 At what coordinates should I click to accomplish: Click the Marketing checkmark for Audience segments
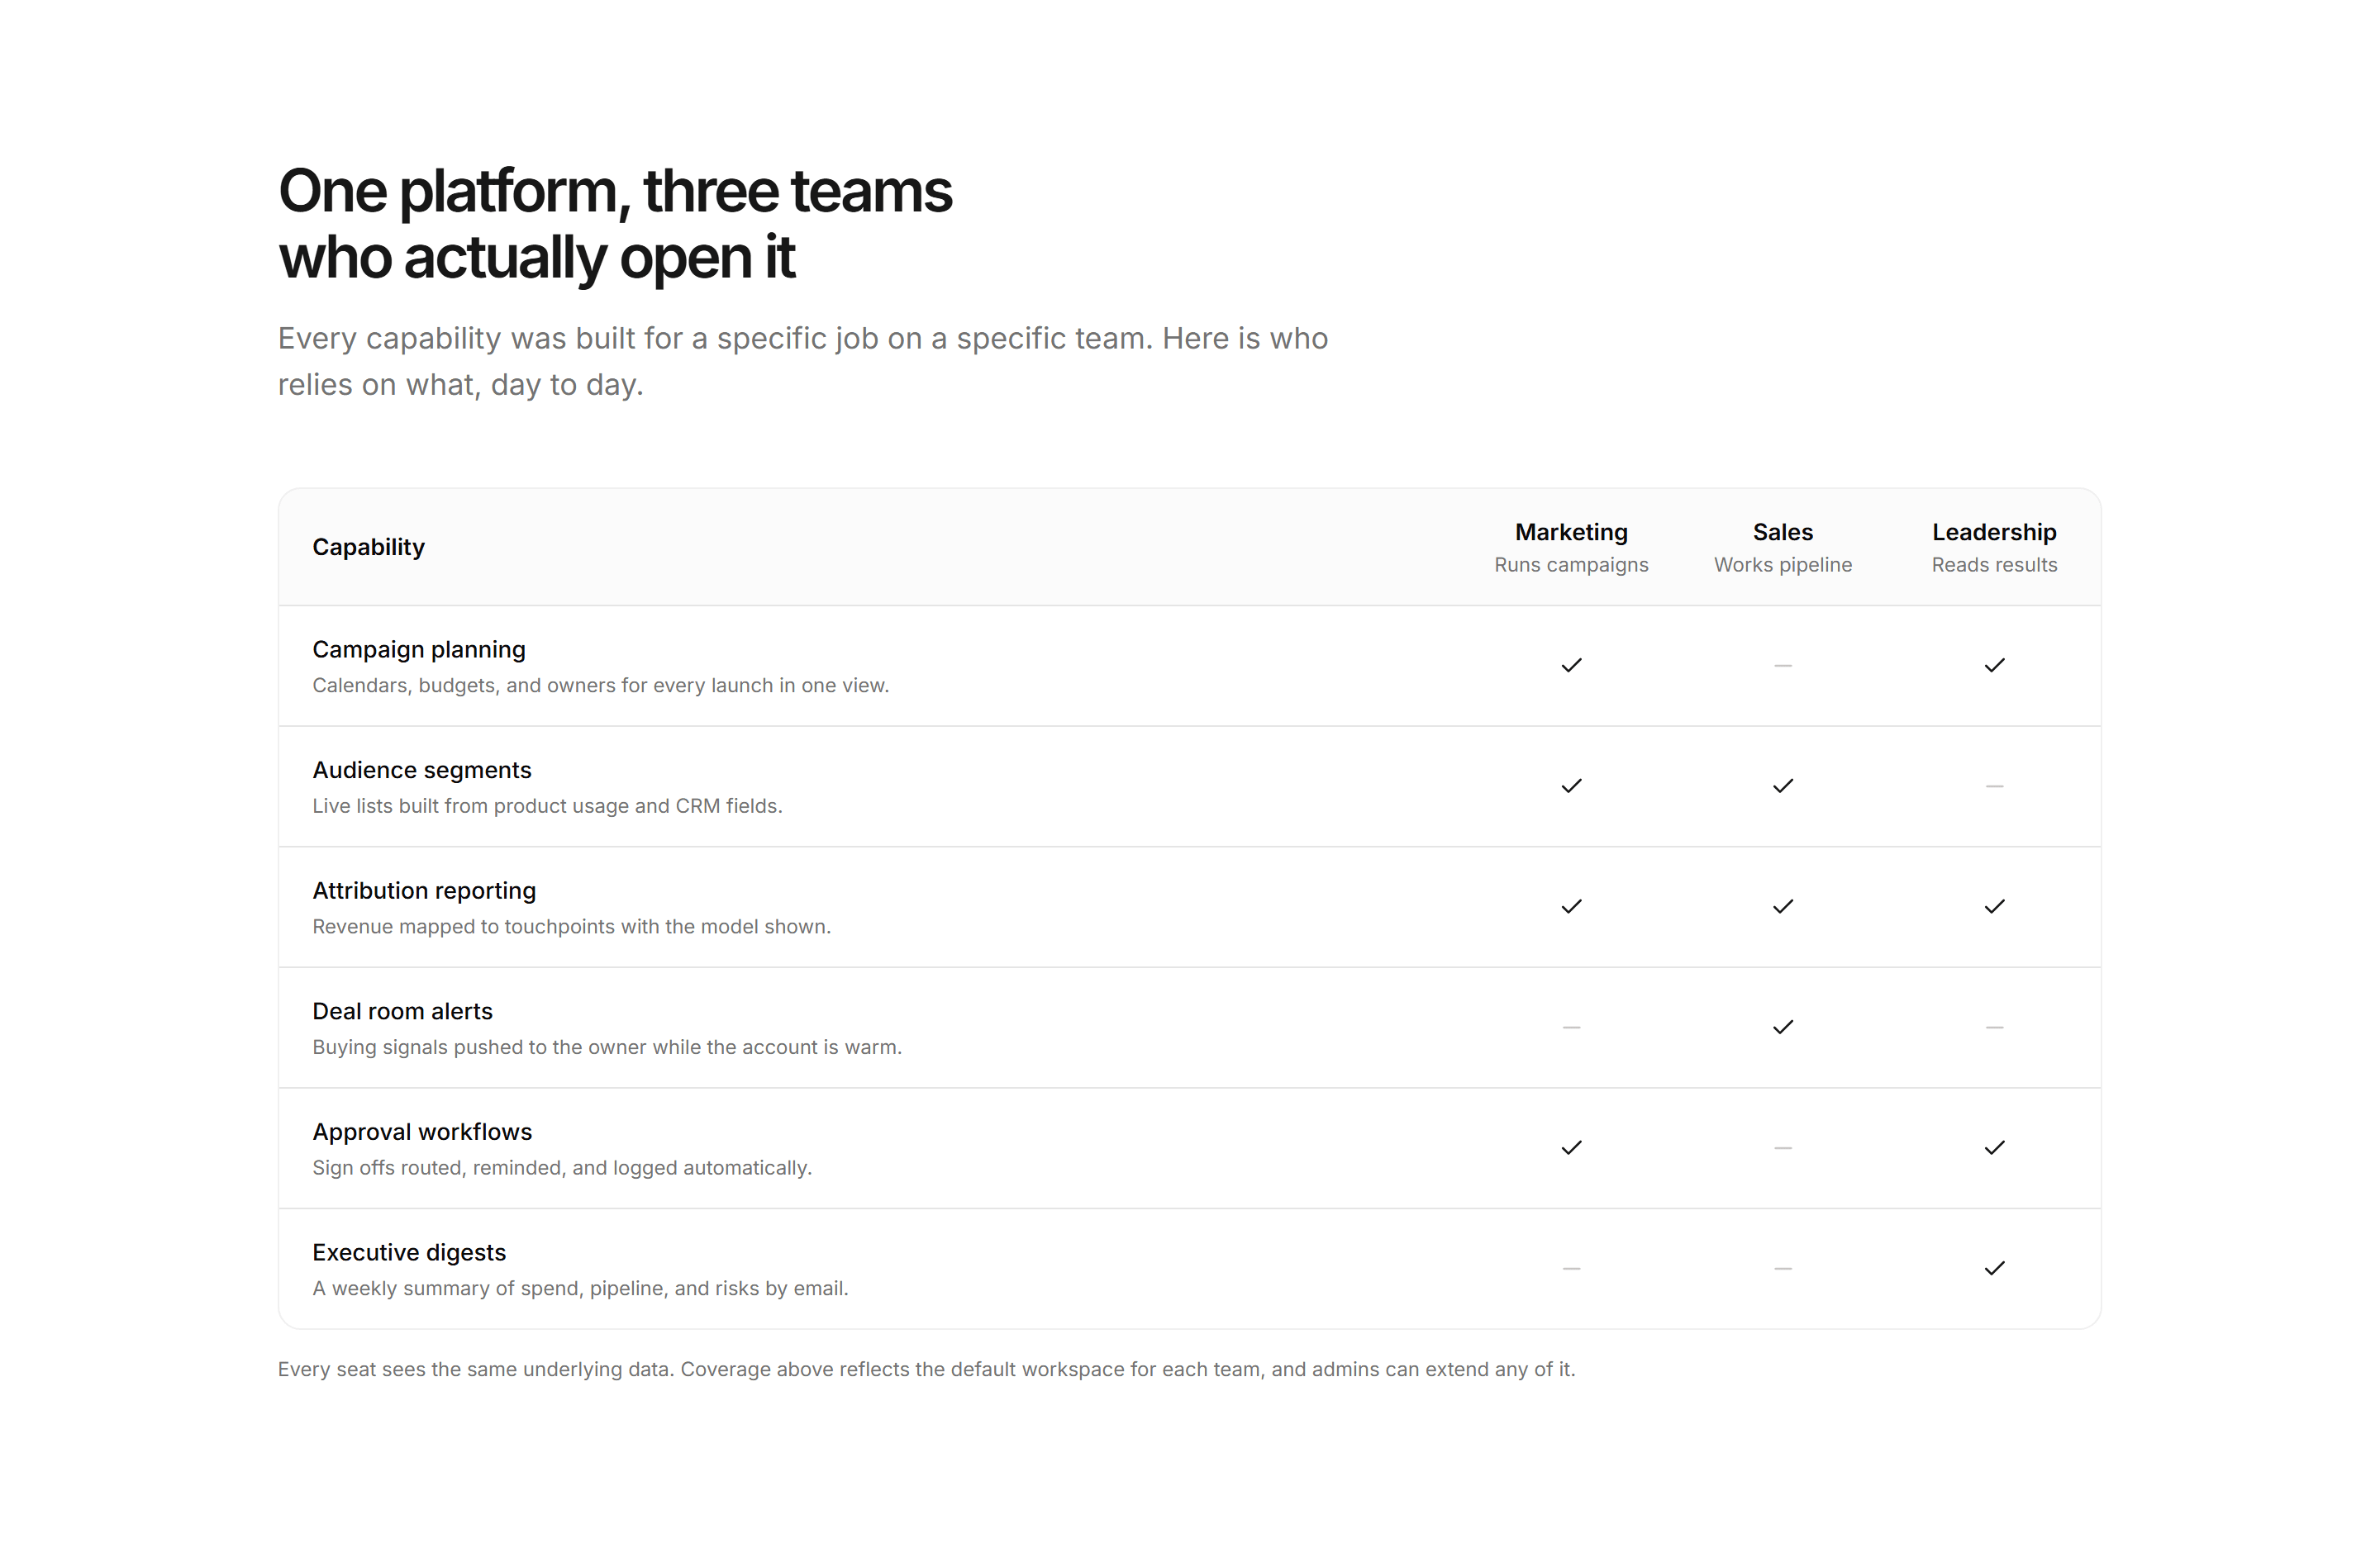point(1571,786)
